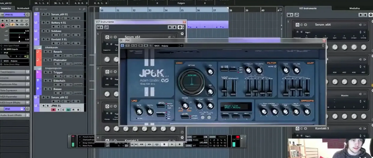This screenshot has width=373, height=158.
Task: Solo the Battery 4 01 track
Action: (48, 23)
